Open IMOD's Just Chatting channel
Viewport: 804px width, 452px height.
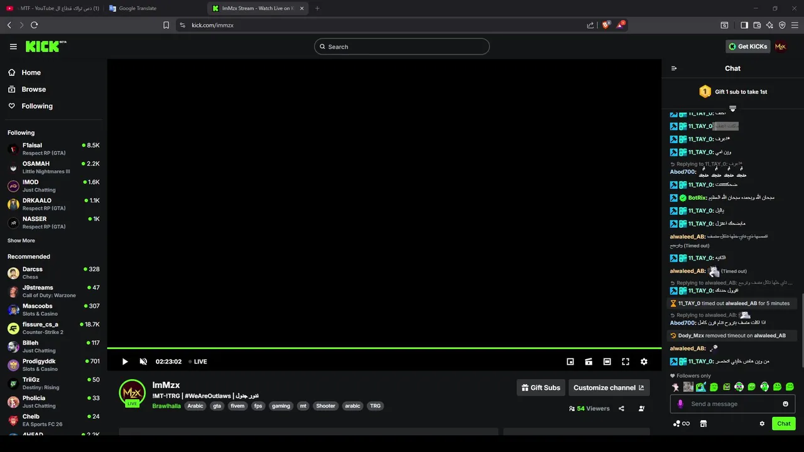point(53,186)
